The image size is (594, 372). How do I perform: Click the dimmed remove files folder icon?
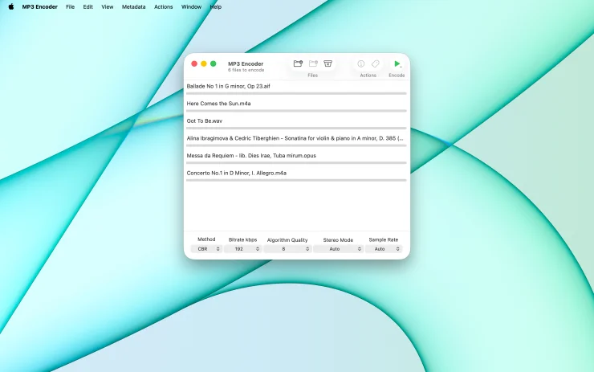pyautogui.click(x=313, y=63)
